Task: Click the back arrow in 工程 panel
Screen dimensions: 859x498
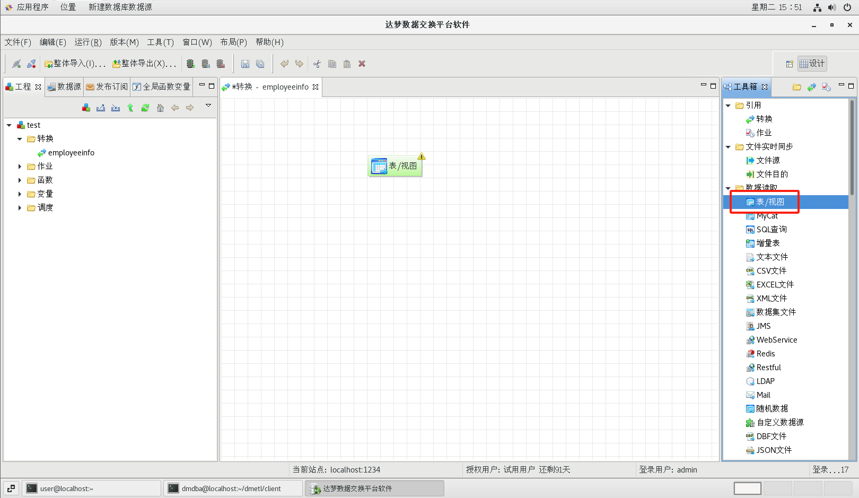Action: tap(175, 108)
